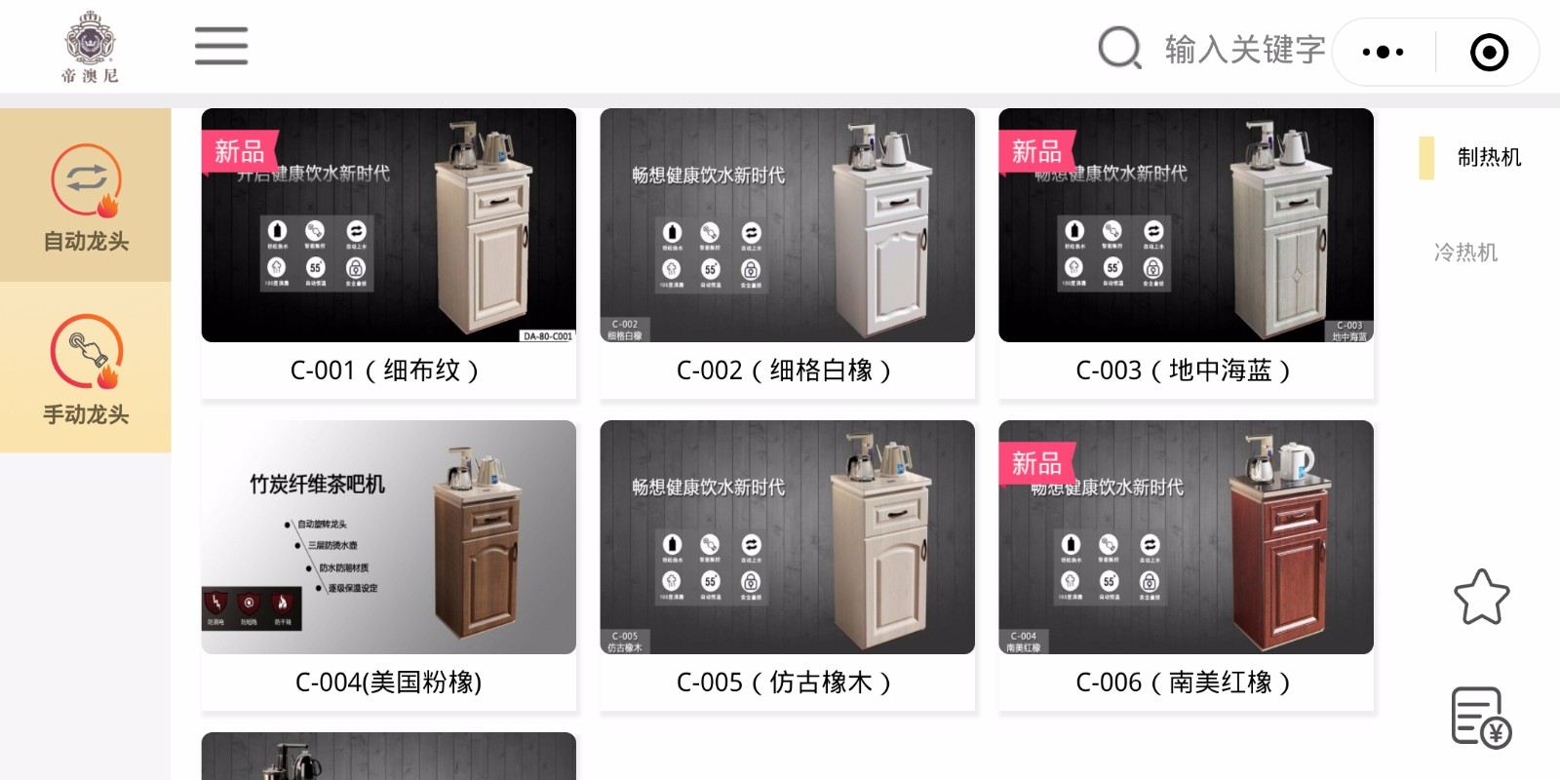This screenshot has height=780, width=1560.
Task: Open product C-006 (南美红橡) image
Action: pyautogui.click(x=1187, y=537)
